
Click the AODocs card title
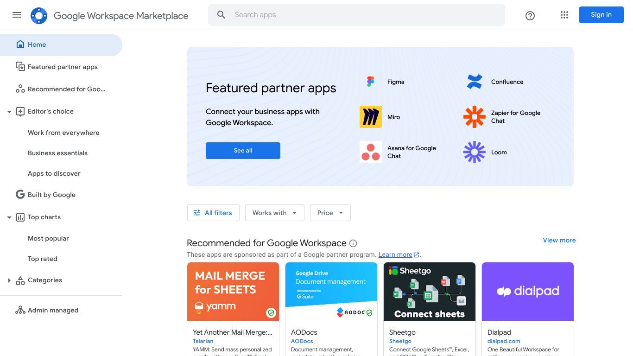coord(304,332)
